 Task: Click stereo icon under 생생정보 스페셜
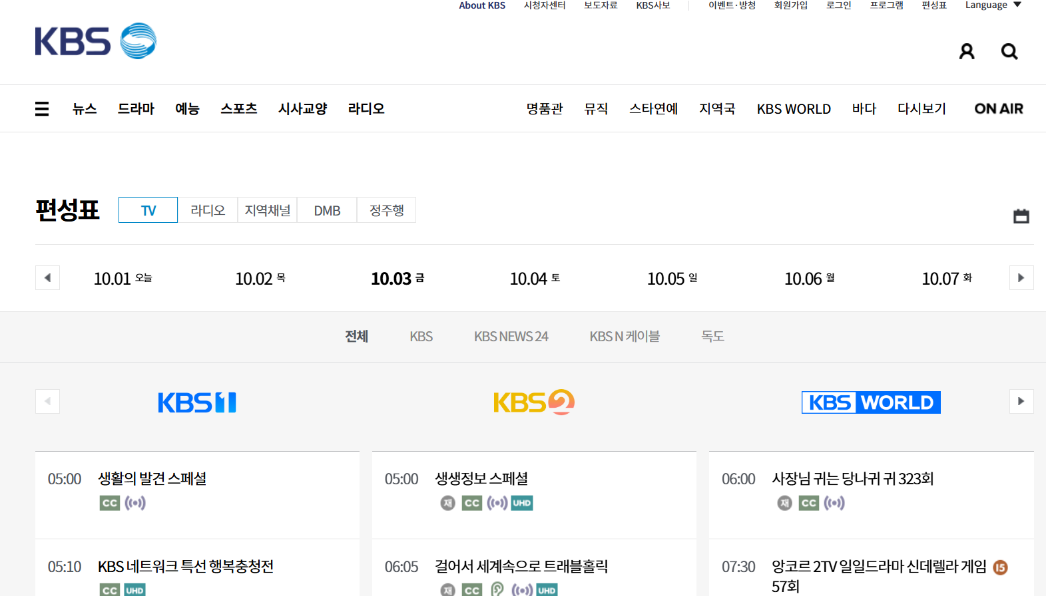coord(497,503)
